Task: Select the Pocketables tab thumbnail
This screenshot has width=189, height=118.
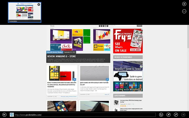Action: coord(25,12)
